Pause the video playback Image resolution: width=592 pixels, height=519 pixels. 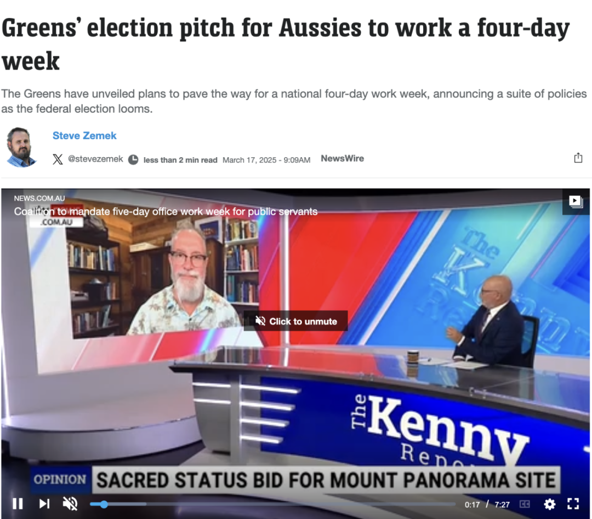click(18, 504)
